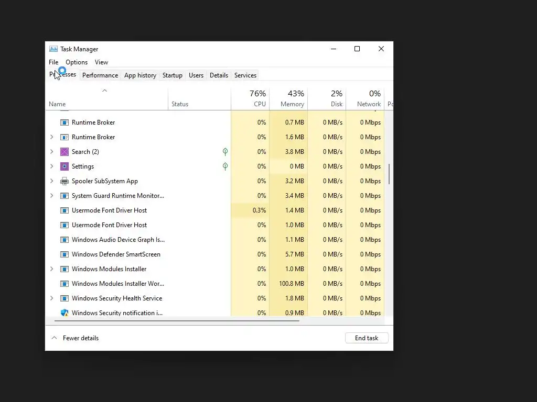The height and width of the screenshot is (402, 537).
Task: Open the Options menu
Action: (x=77, y=62)
